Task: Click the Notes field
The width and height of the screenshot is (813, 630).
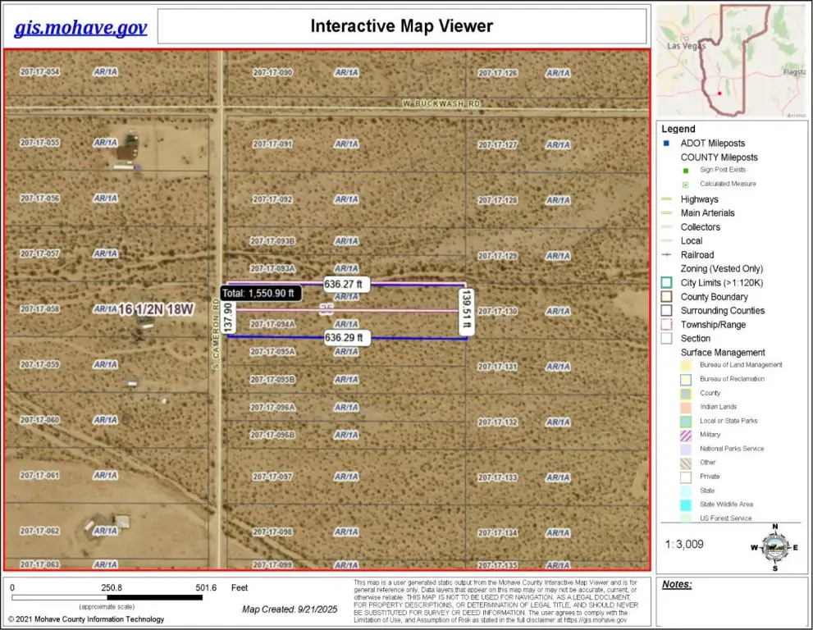Action: pyautogui.click(x=733, y=603)
